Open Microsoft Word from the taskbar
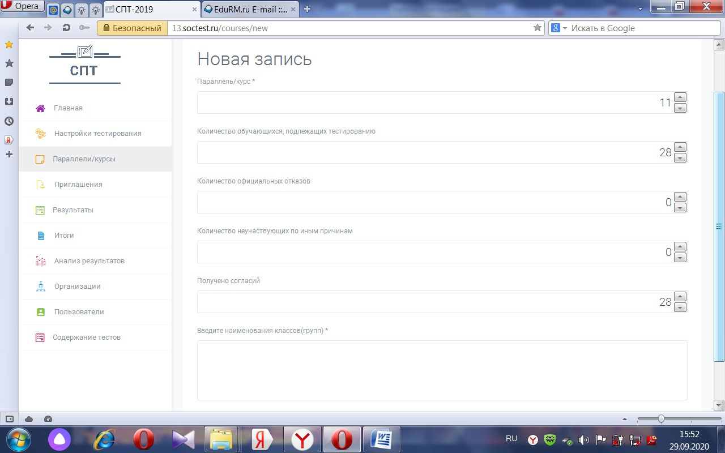The image size is (725, 453). click(x=382, y=439)
